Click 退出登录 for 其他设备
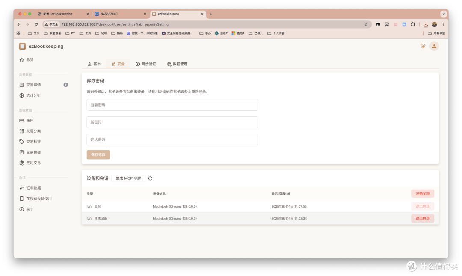The image size is (462, 276). pyautogui.click(x=422, y=218)
